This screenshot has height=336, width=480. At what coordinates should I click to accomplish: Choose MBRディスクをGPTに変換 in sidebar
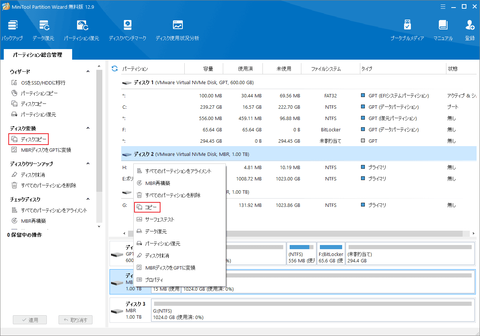pyautogui.click(x=41, y=150)
